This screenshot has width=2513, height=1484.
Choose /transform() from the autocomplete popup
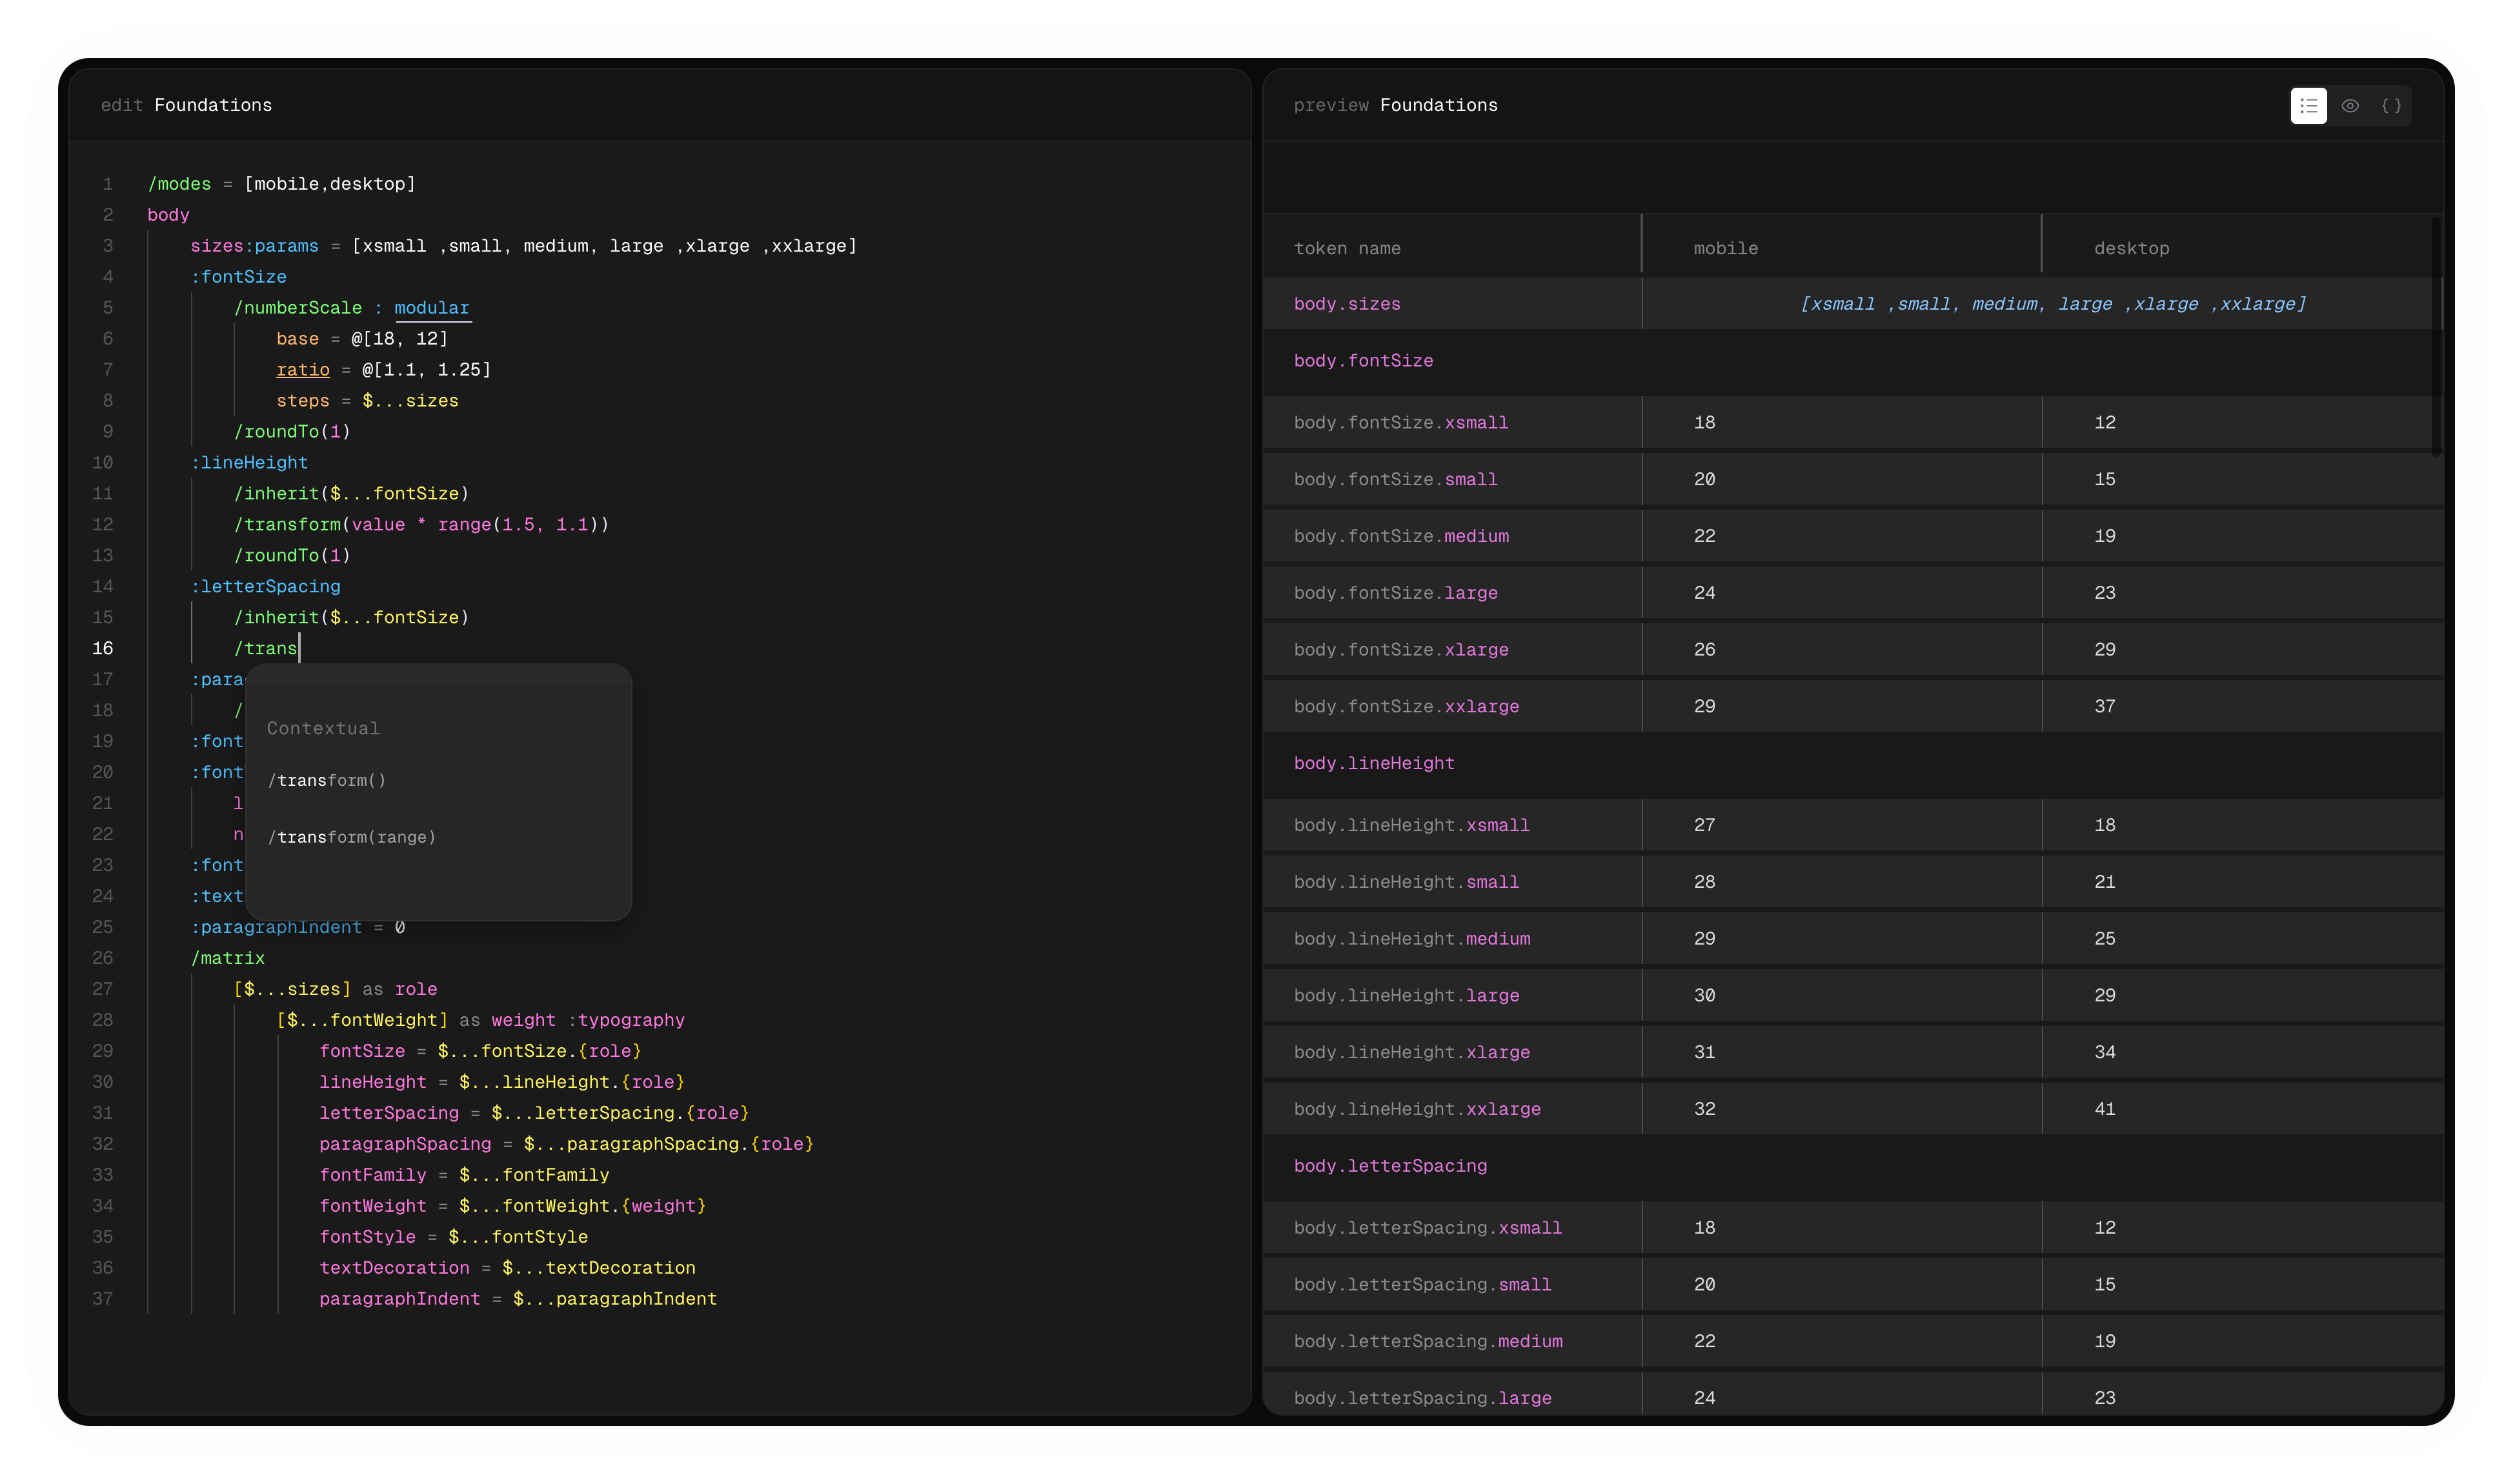click(327, 781)
